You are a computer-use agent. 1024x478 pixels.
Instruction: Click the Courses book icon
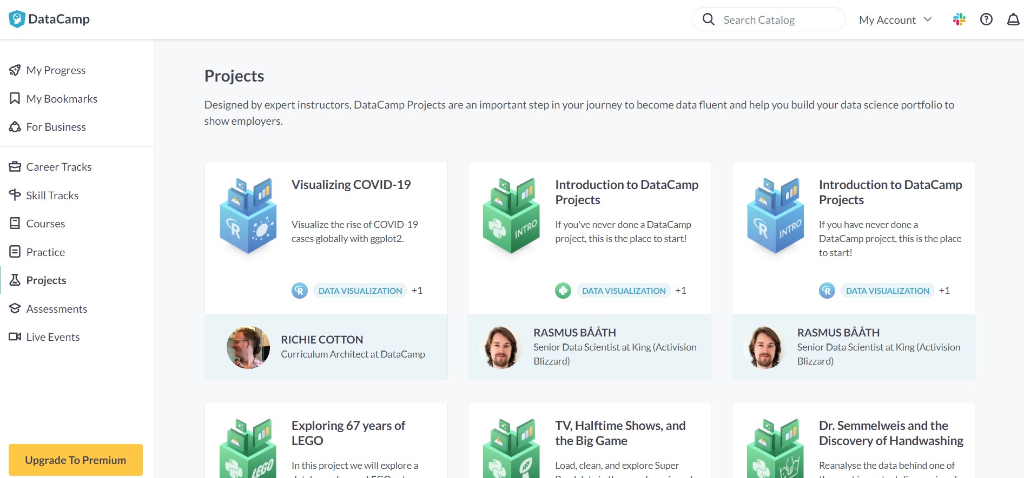pyautogui.click(x=15, y=223)
